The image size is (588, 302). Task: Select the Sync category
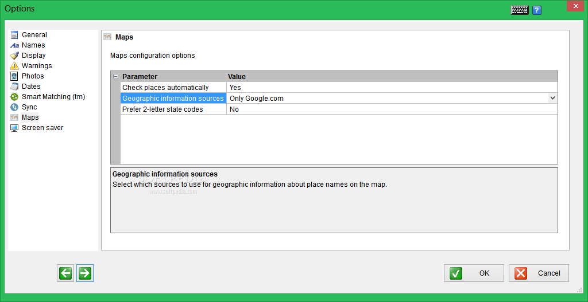click(x=29, y=107)
